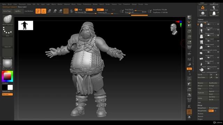Click the Append button
This screenshot has height=125, width=223.
(x=214, y=91)
